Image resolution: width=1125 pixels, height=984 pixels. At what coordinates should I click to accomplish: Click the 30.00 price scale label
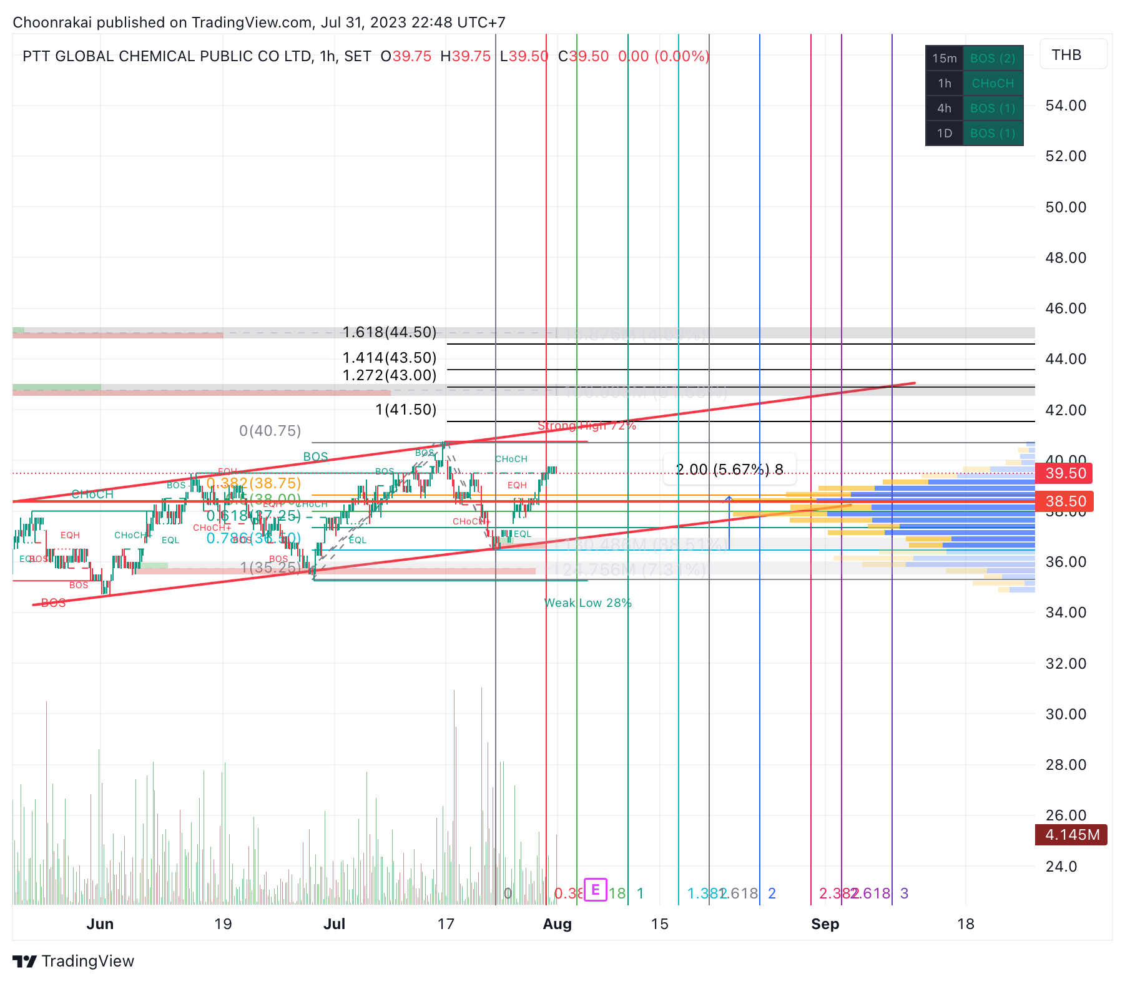1066,714
